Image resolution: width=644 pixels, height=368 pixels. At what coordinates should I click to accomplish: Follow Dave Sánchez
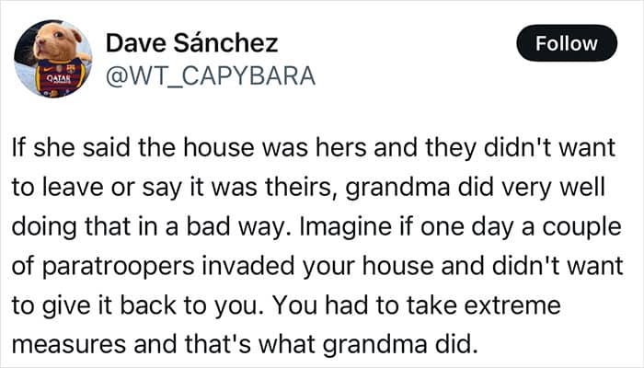click(567, 43)
